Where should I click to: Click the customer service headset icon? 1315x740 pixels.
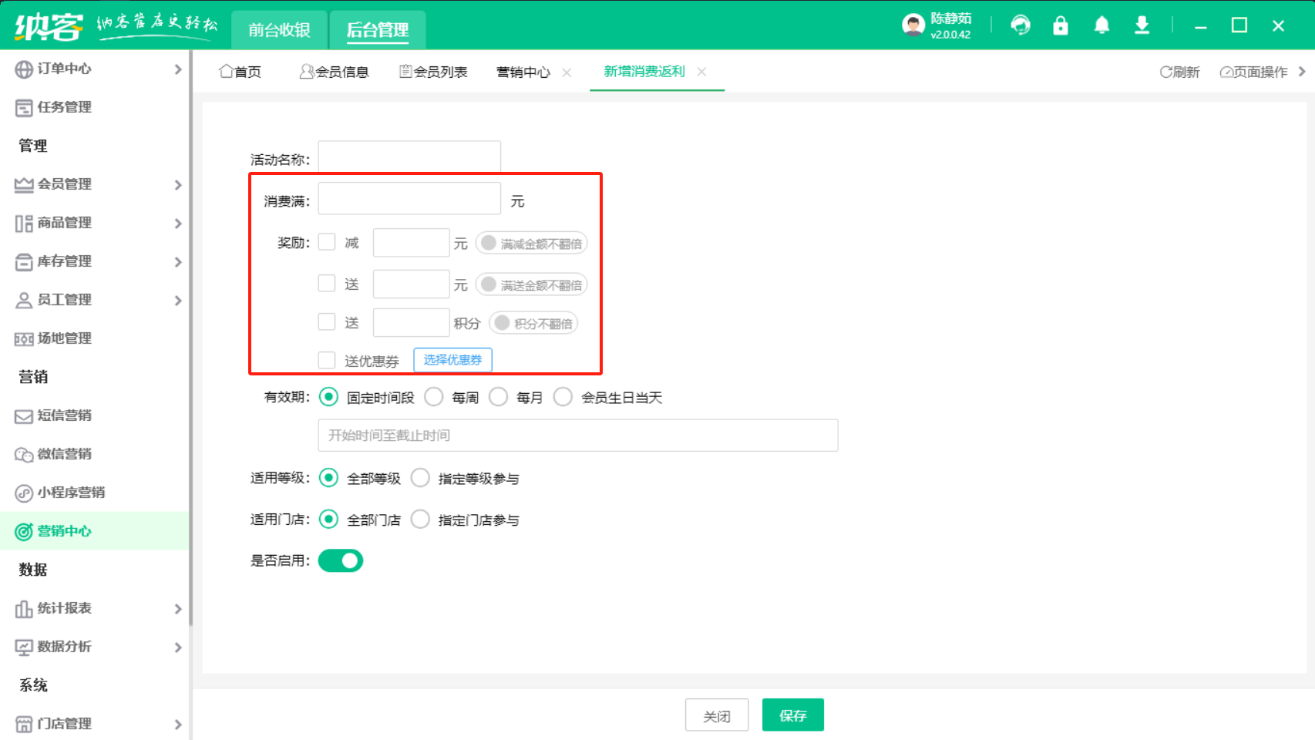(1021, 25)
